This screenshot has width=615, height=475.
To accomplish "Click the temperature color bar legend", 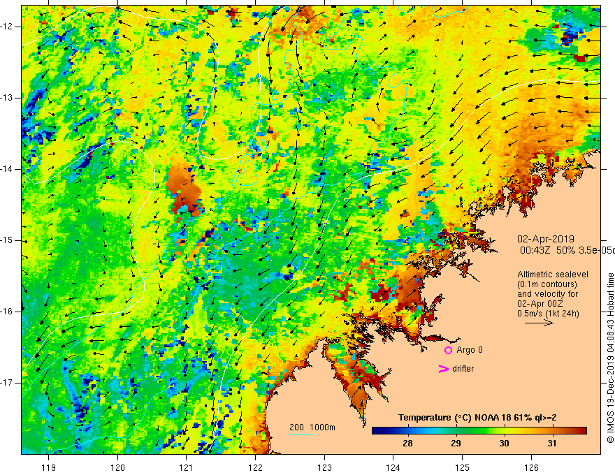I will (x=479, y=431).
